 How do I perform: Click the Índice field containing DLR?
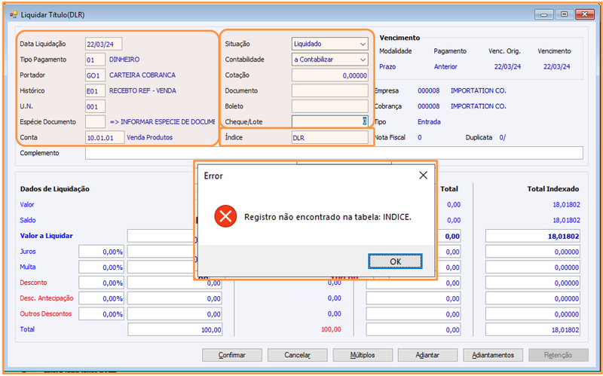click(329, 138)
